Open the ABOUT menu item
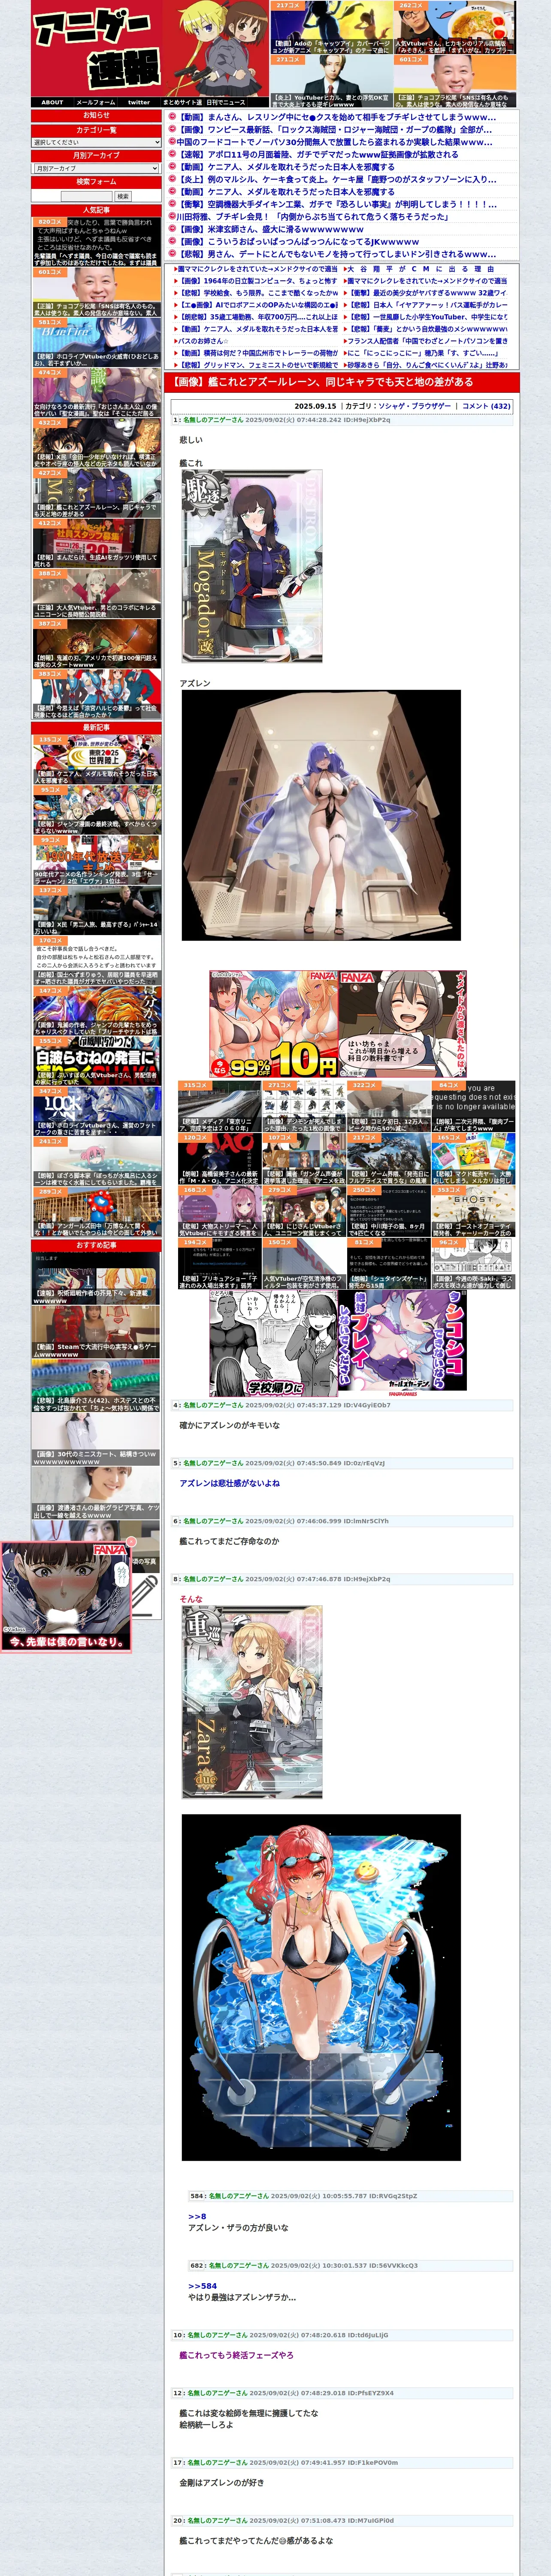Screen dimensions: 551x2576 click(52, 102)
